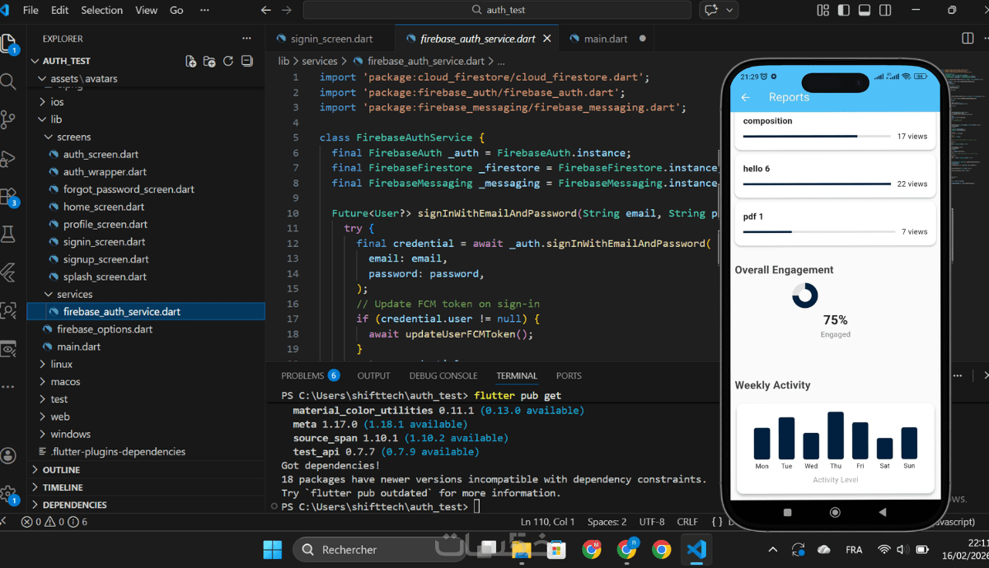Switch to the signin_screen.dart tab
Screen dimensions: 989x568
click(330, 39)
